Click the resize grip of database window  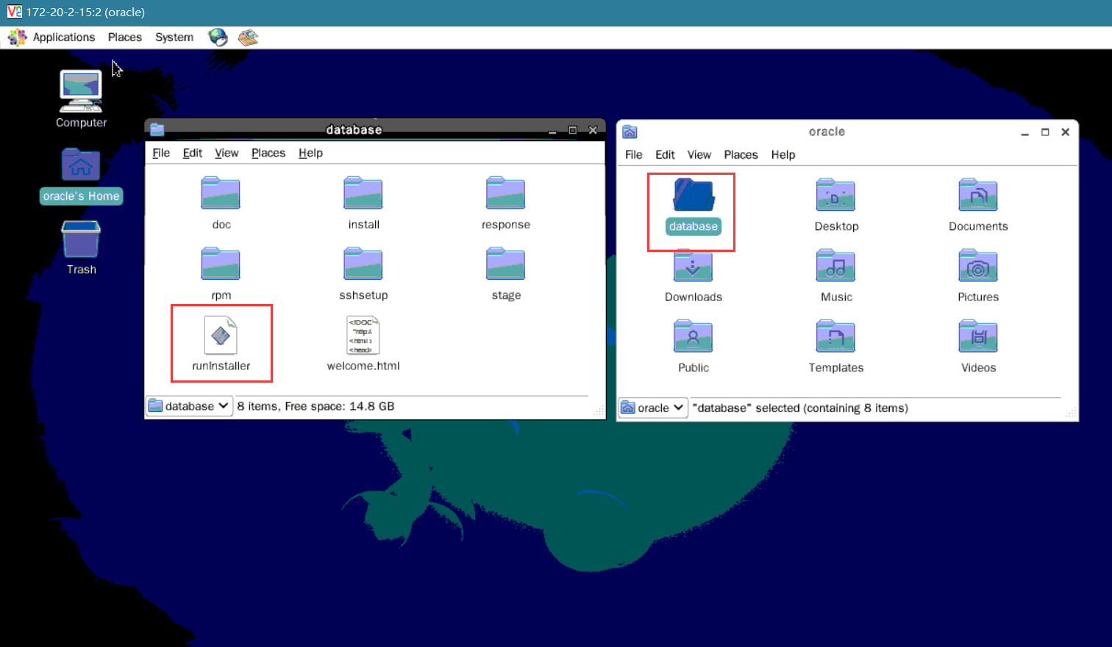point(599,413)
